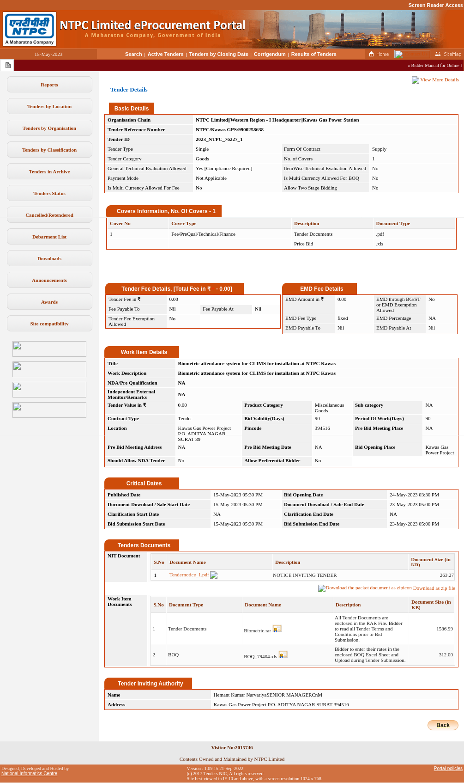Viewport: 464px width, 783px height.
Task: Open Tenders by Closing Date
Action: (219, 54)
